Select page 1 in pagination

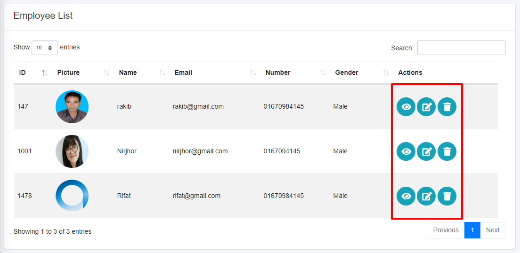tap(472, 230)
